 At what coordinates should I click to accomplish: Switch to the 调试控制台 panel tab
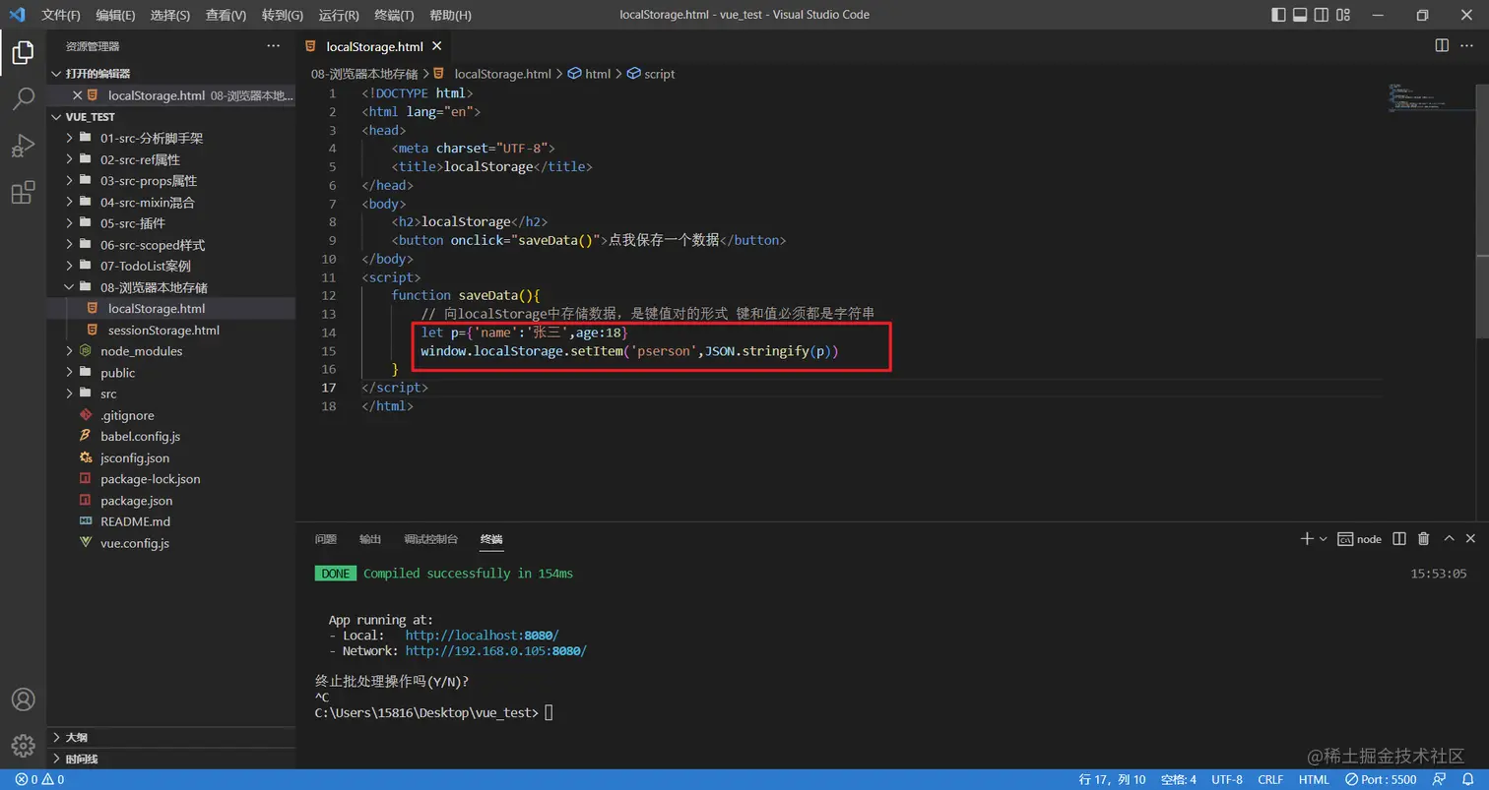[x=430, y=539]
